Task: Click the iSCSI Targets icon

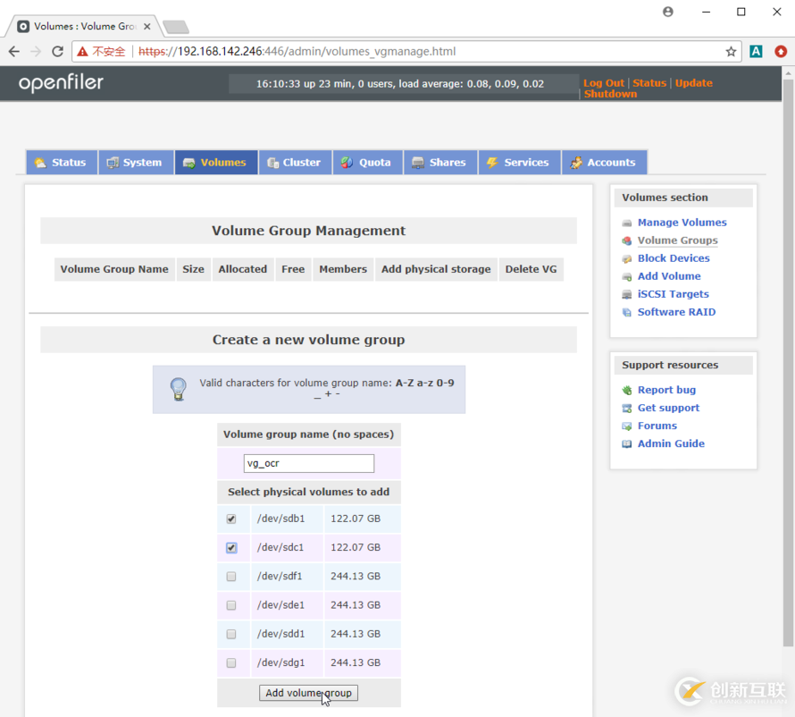Action: 627,294
